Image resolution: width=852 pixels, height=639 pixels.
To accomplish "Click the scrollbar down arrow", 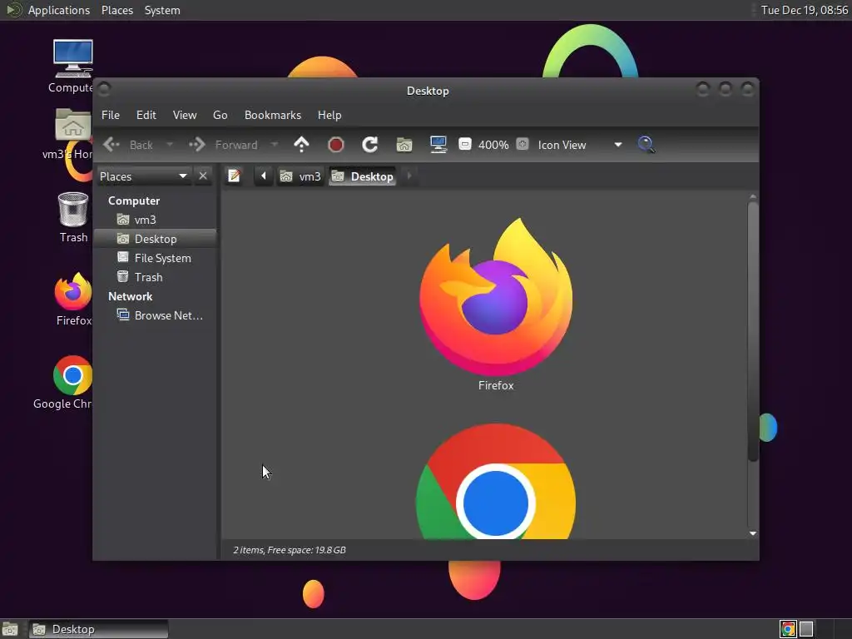I will 752,533.
